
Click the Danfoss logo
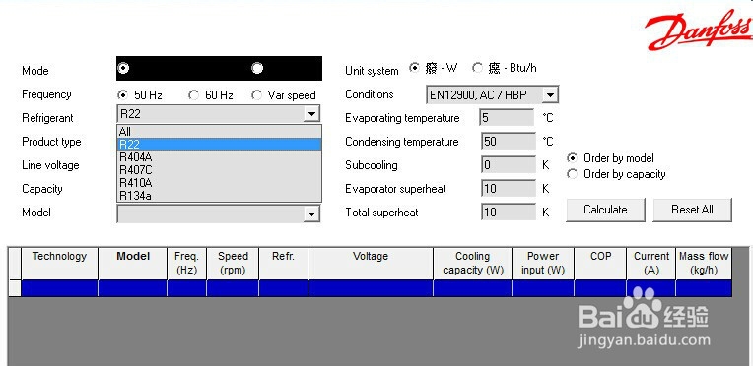pyautogui.click(x=700, y=30)
